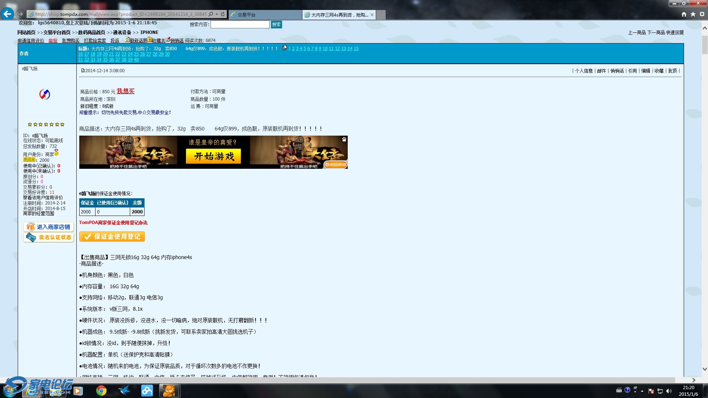The height and width of the screenshot is (398, 708).
Task: Click the address bar search magnifier icon
Action: (211, 14)
